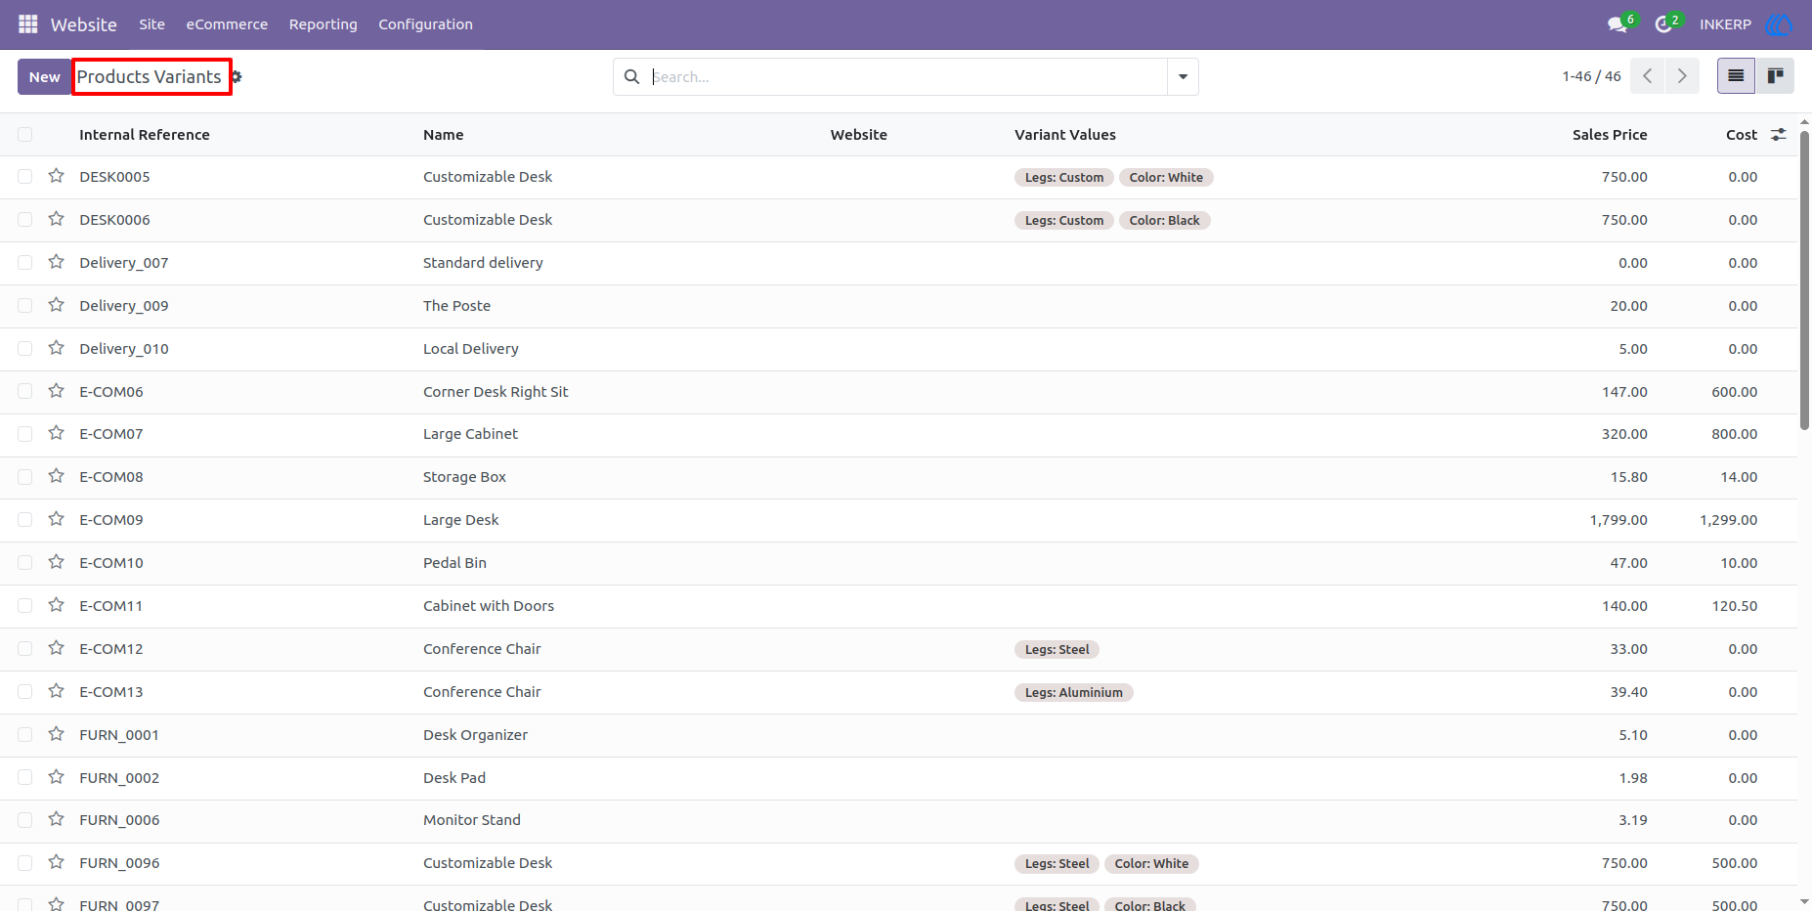Image resolution: width=1812 pixels, height=911 pixels.
Task: Tick the FURN_0002 Desk Pad checkbox
Action: tap(25, 777)
